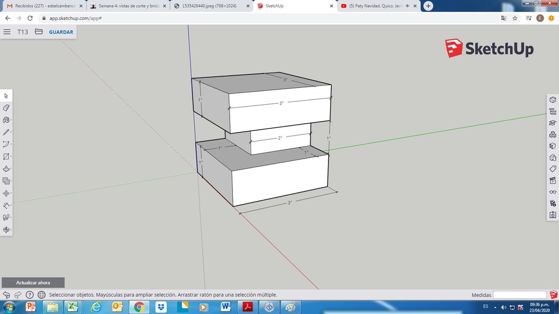This screenshot has height=314, width=559.
Task: Activate the Walk footprints tool
Action: point(6,217)
